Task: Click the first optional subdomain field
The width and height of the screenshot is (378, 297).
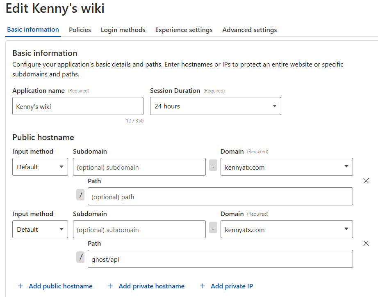Action: (139, 167)
